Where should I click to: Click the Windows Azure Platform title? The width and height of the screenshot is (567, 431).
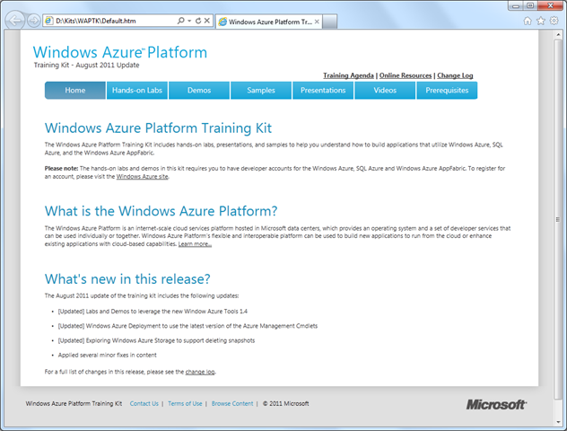(120, 52)
